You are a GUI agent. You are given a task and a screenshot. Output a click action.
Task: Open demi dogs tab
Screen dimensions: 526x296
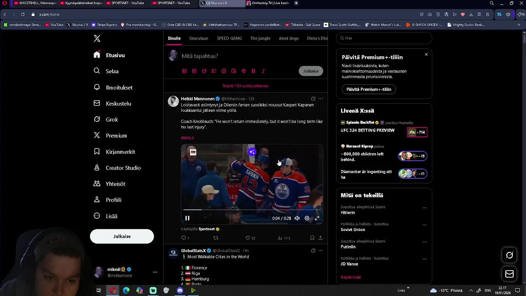tap(289, 38)
